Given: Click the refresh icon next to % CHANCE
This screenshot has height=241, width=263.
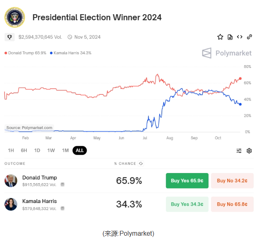Looking at the screenshot, I should [x=141, y=163].
